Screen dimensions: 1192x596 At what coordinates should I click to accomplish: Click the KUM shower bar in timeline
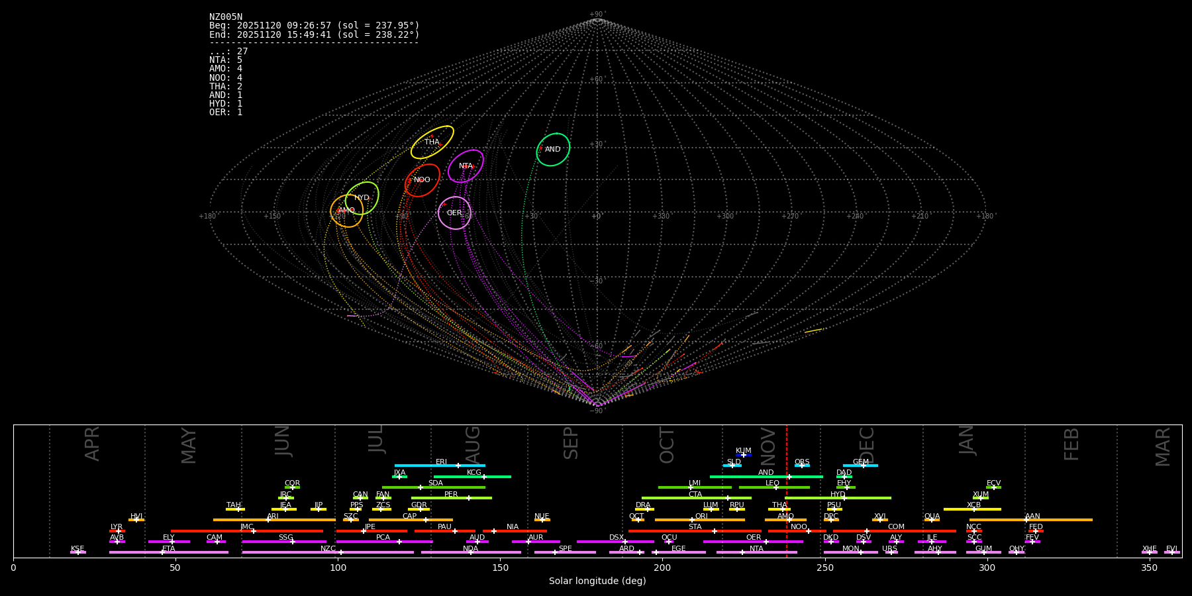pyautogui.click(x=744, y=455)
